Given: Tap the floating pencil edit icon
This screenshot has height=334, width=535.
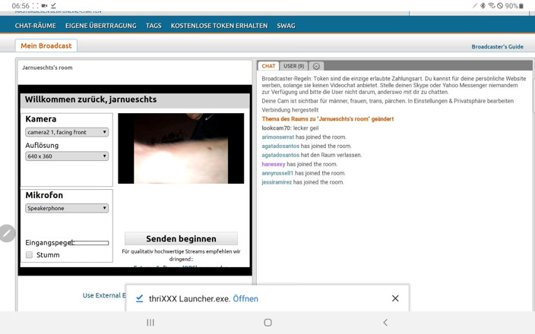Looking at the screenshot, I should point(7,234).
